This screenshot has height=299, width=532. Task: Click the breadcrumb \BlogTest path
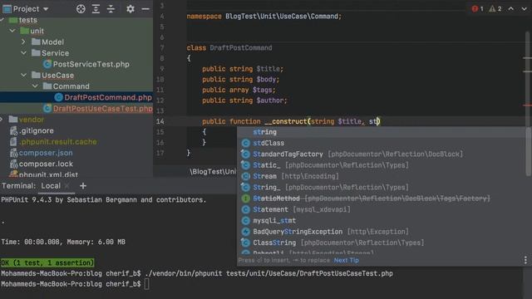[x=213, y=172]
